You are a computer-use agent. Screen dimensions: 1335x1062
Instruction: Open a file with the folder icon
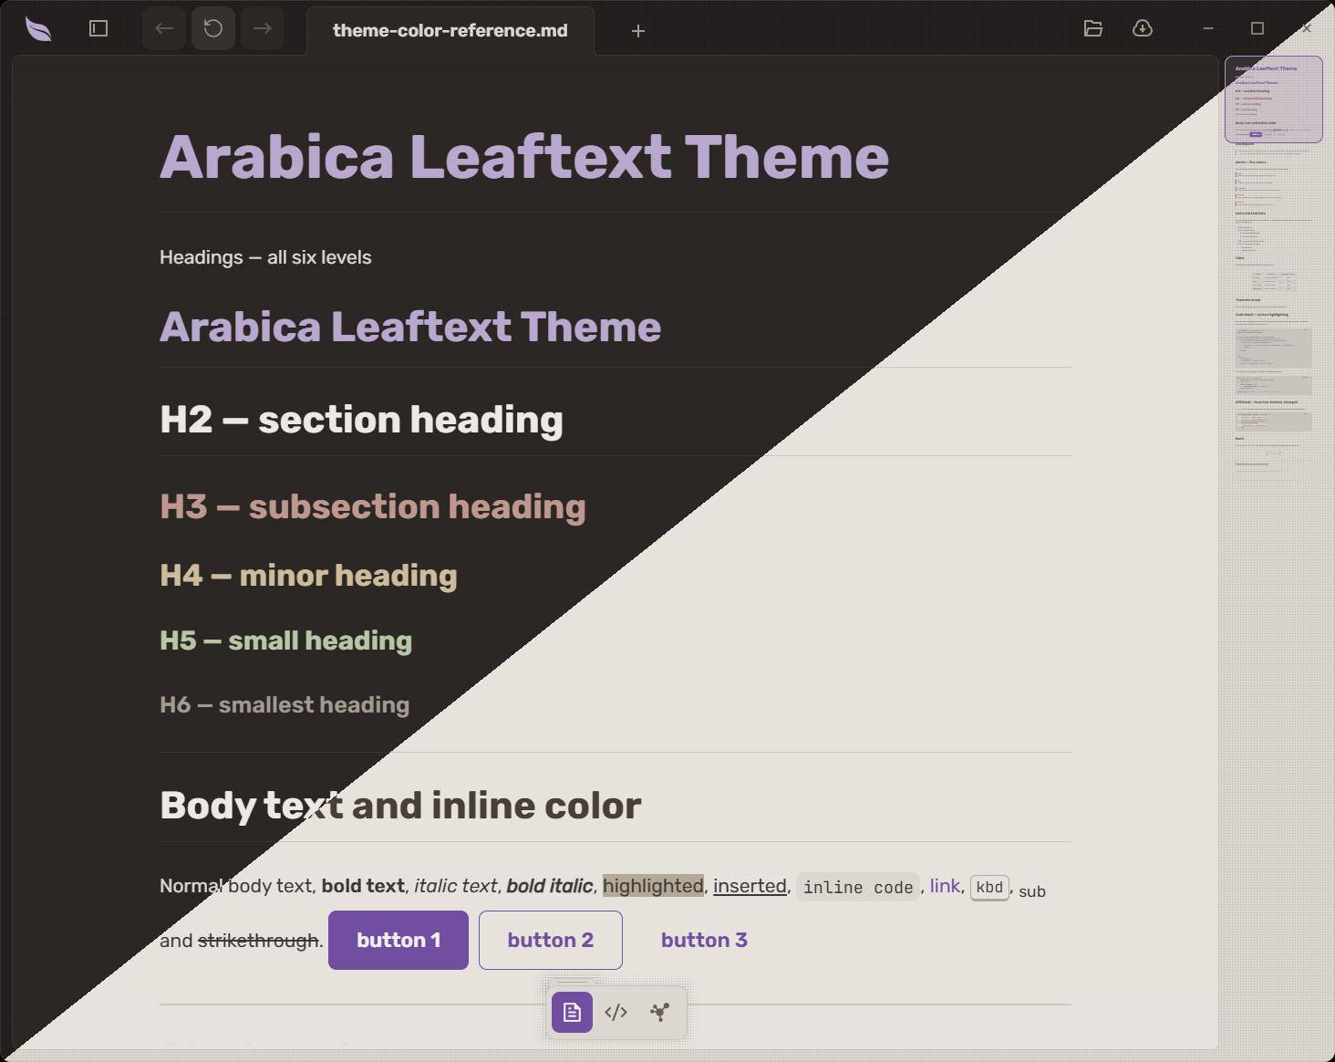pos(1093,28)
